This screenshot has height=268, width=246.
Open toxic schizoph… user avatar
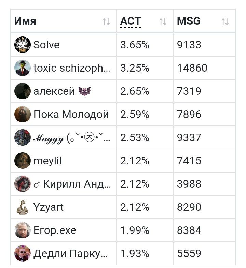(x=23, y=68)
